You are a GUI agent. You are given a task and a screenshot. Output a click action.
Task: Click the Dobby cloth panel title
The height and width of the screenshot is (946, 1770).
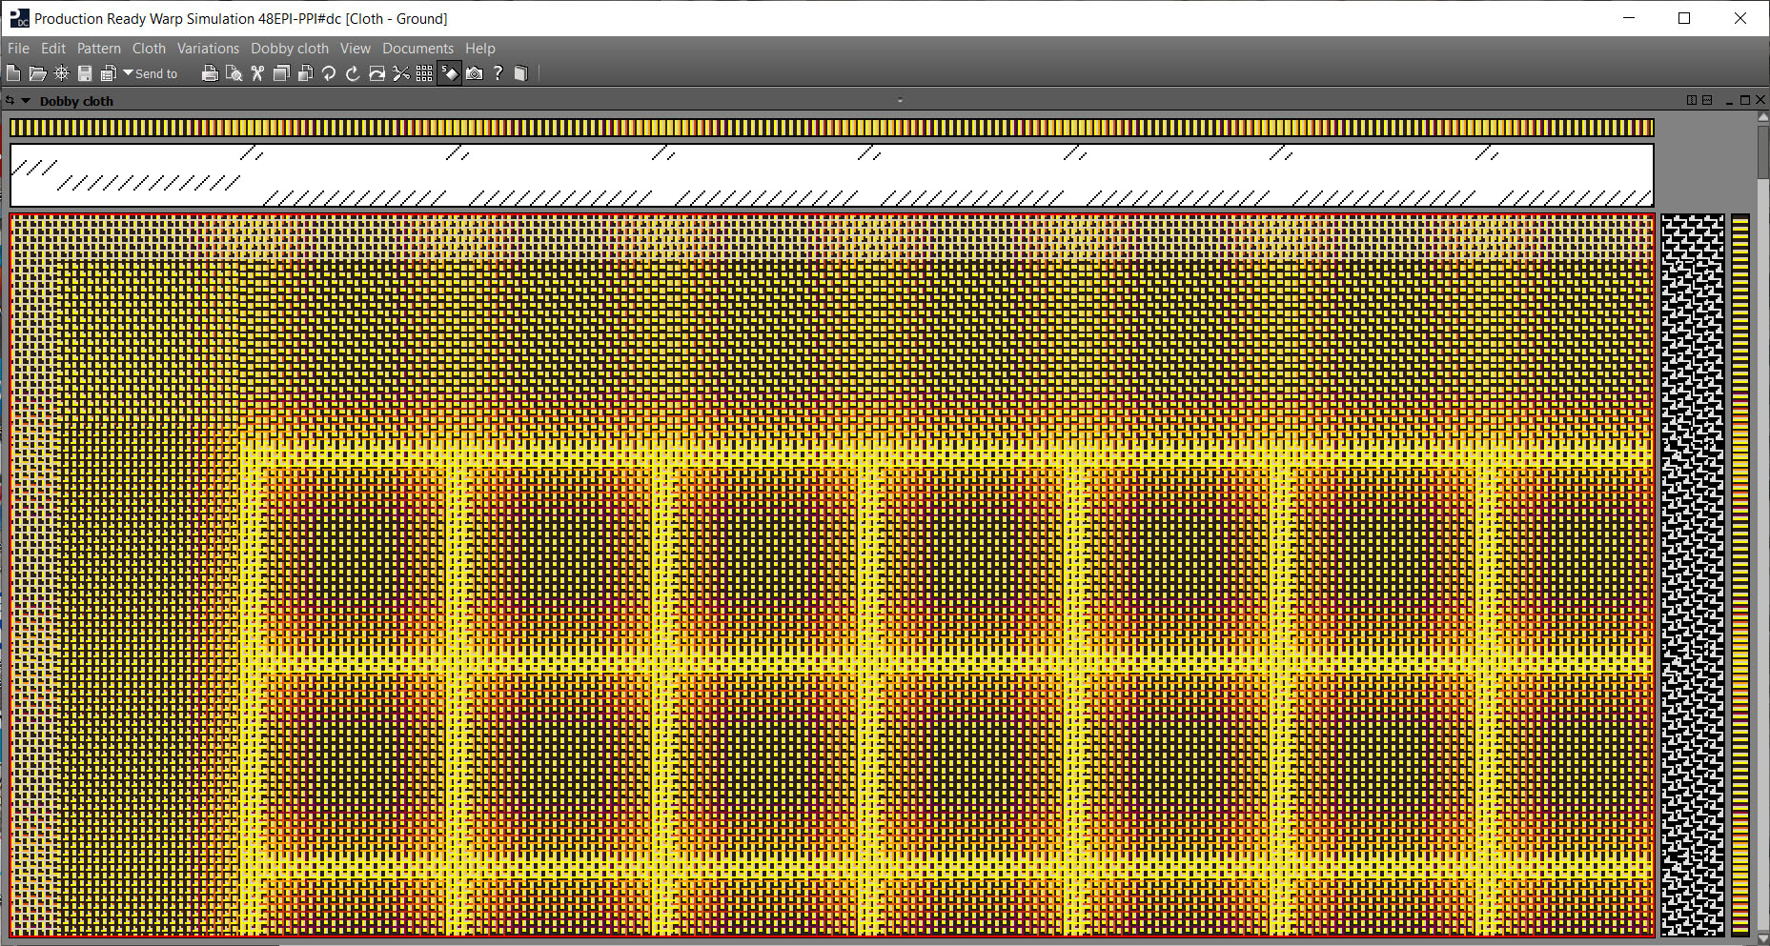tap(76, 101)
